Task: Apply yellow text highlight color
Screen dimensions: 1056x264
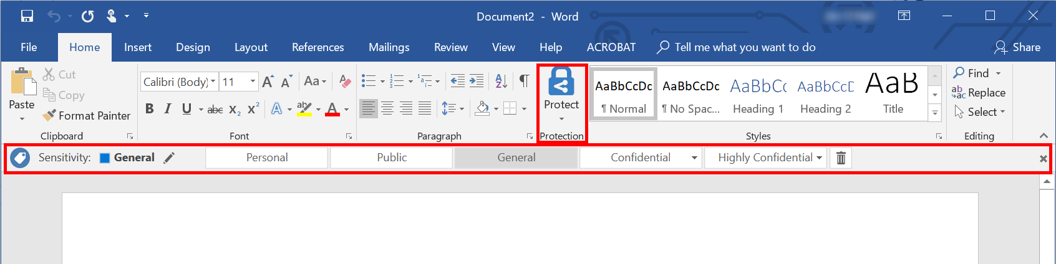Action: 304,109
